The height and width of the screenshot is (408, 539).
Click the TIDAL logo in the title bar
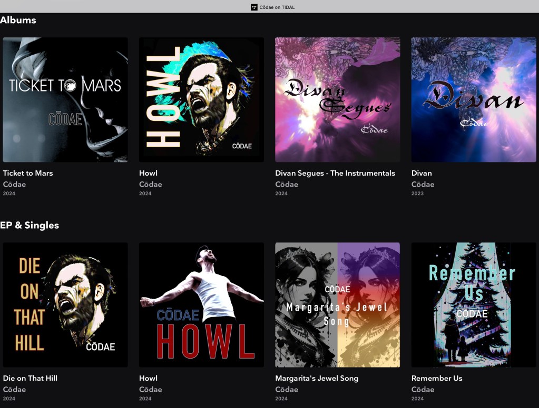(x=254, y=7)
